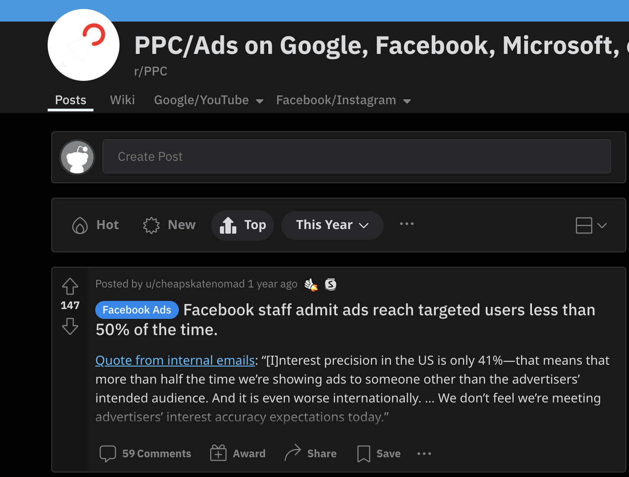Save the post with the bookmark icon
Screen dimensions: 629x477
pos(363,454)
